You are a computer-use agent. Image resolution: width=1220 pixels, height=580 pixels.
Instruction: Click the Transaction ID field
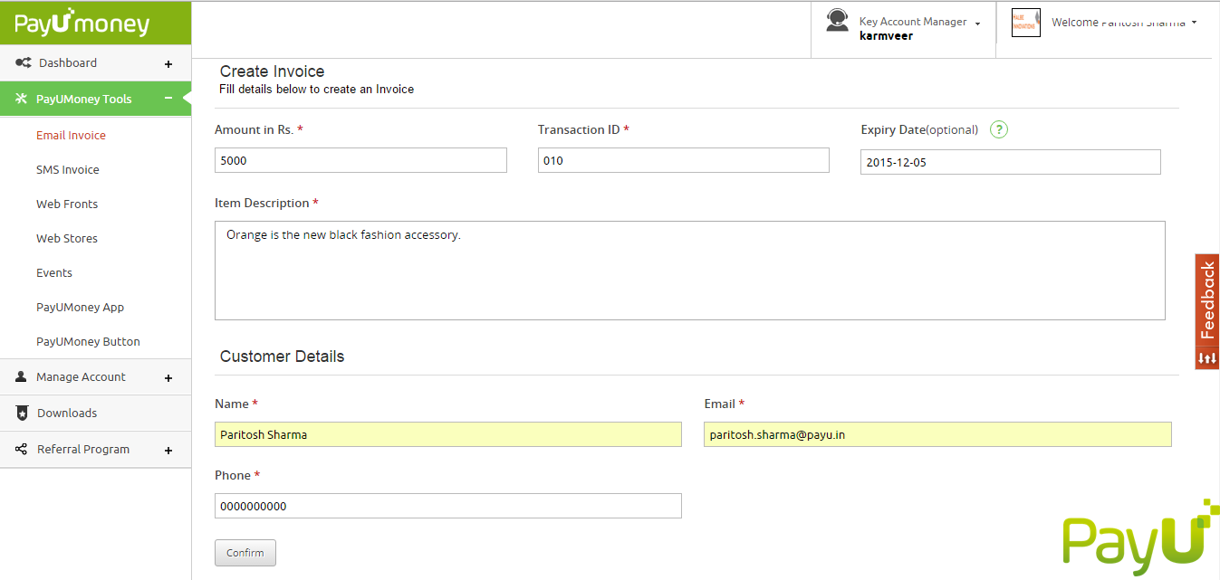tap(684, 160)
